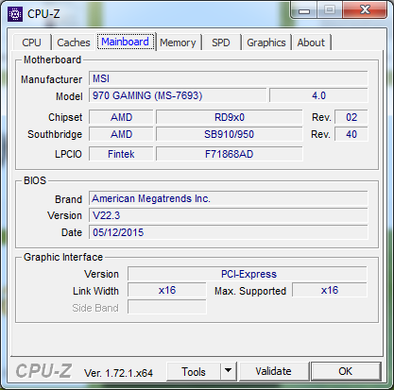Select the LPCIO vendor Fintek

121,154
